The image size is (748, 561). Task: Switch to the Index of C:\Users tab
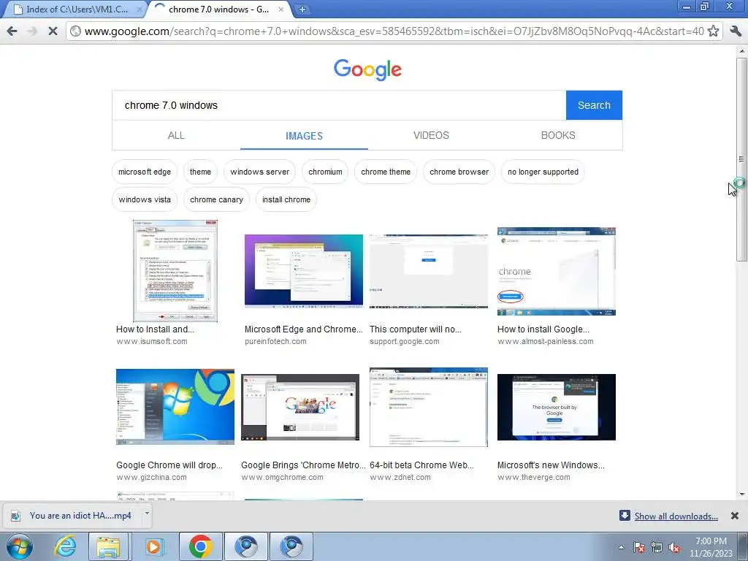point(74,9)
